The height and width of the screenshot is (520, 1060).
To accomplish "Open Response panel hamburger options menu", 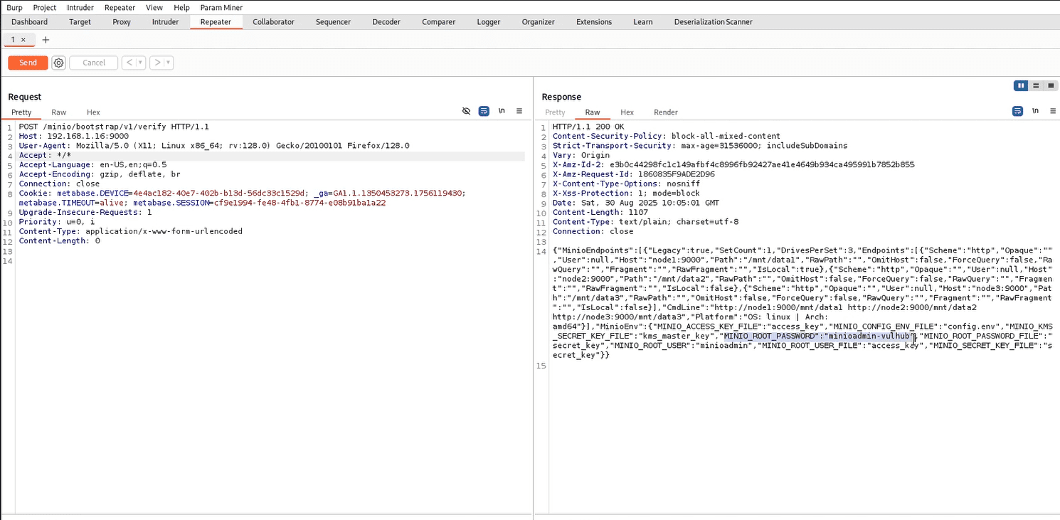I will point(1053,112).
